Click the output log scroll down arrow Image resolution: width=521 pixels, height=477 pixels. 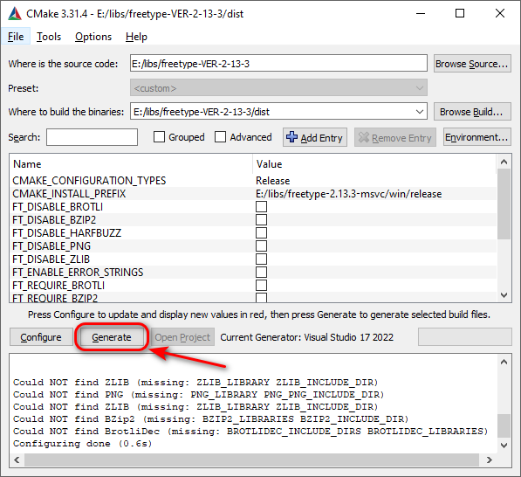504,446
